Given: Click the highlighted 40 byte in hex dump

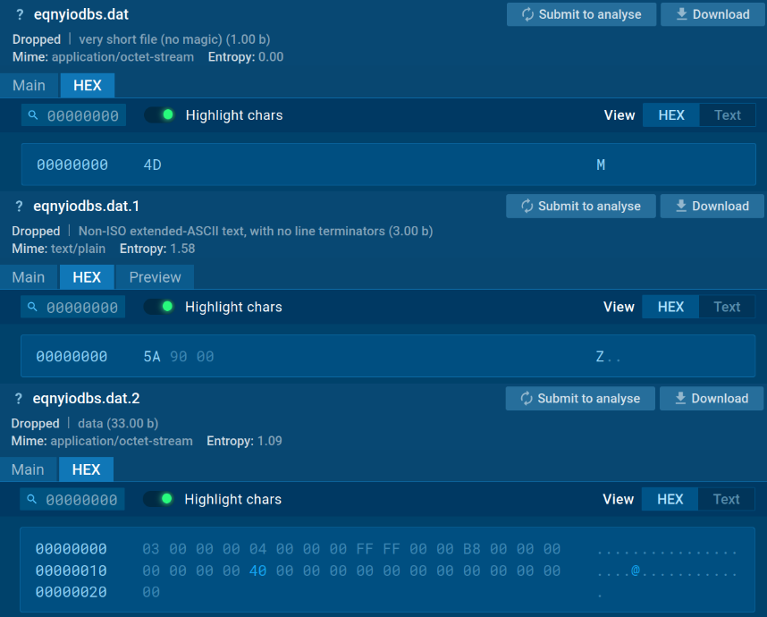Looking at the screenshot, I should 257,571.
